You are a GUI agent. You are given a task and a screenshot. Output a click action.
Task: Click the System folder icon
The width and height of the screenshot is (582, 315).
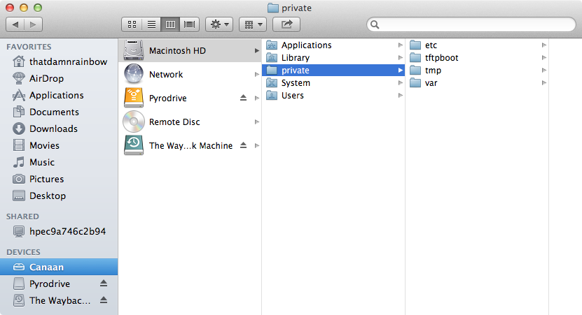click(x=272, y=83)
